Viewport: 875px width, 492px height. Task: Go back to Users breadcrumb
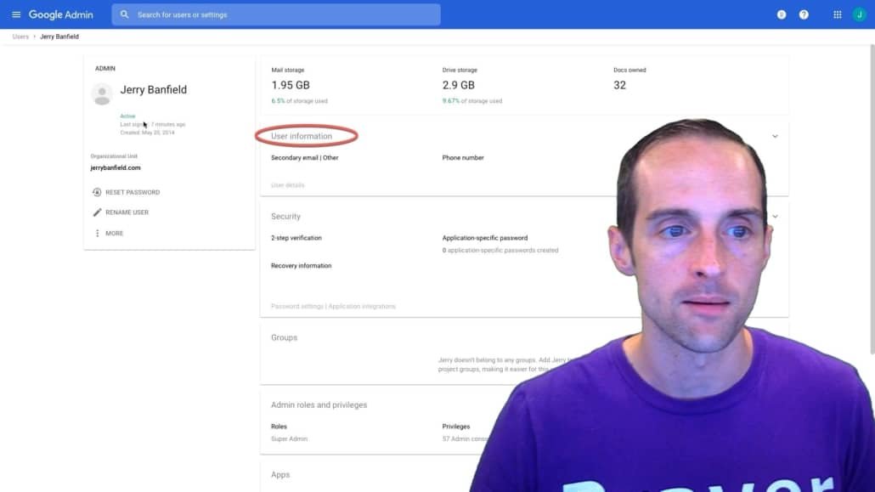pos(20,37)
